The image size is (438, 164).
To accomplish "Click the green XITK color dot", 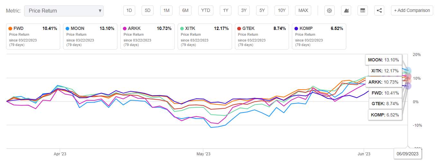I will pos(182,29).
